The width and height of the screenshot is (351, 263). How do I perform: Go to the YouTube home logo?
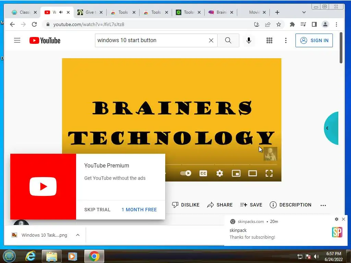[45, 40]
